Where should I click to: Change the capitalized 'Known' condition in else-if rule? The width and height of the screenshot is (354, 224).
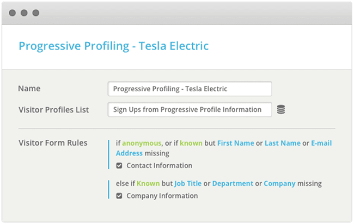pos(148,184)
